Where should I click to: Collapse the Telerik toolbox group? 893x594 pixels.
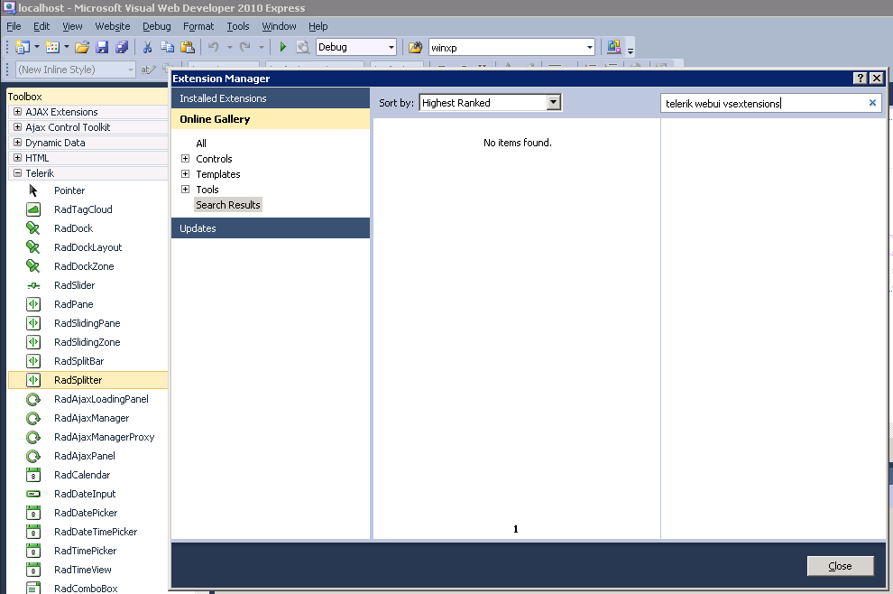18,173
